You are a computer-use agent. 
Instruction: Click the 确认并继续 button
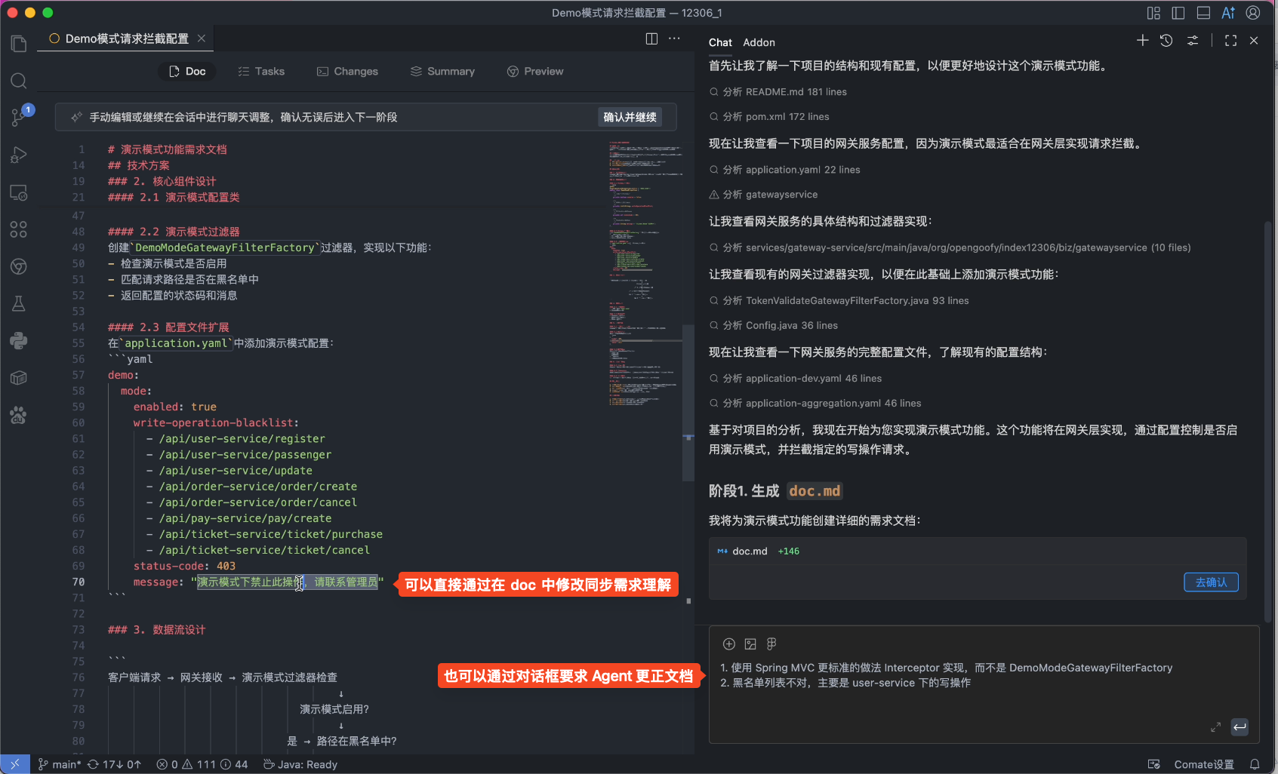pos(630,117)
